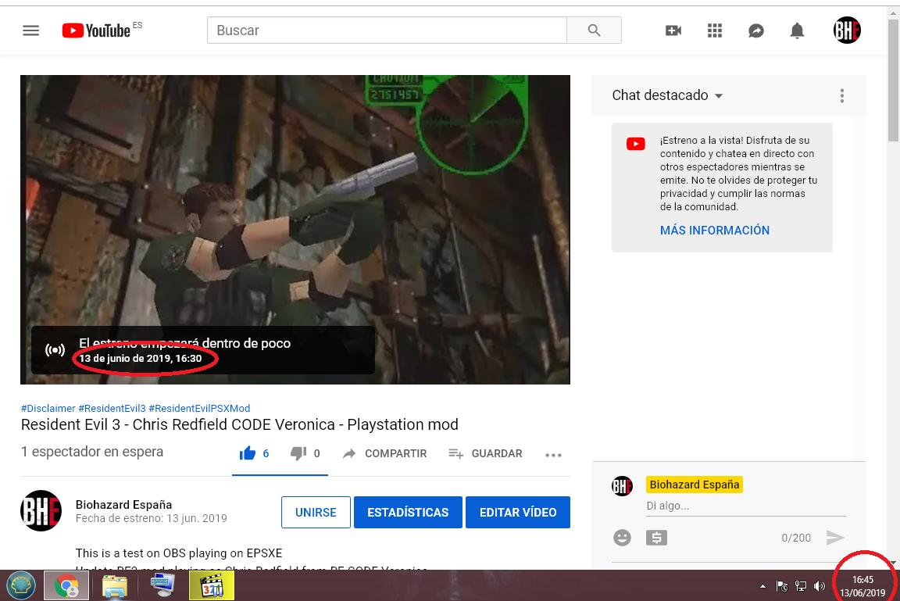Send the chat message arrow
Viewport: 900px width, 601px height.
click(x=835, y=538)
